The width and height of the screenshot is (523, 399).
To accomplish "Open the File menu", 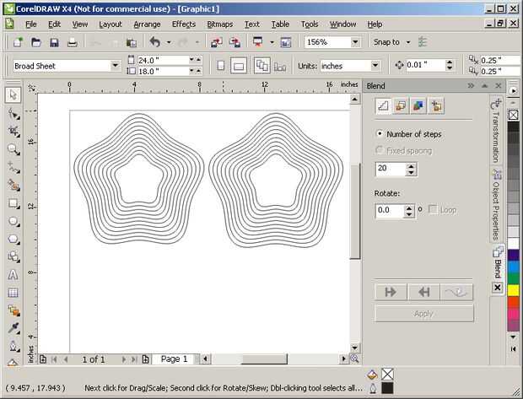I will click(31, 24).
